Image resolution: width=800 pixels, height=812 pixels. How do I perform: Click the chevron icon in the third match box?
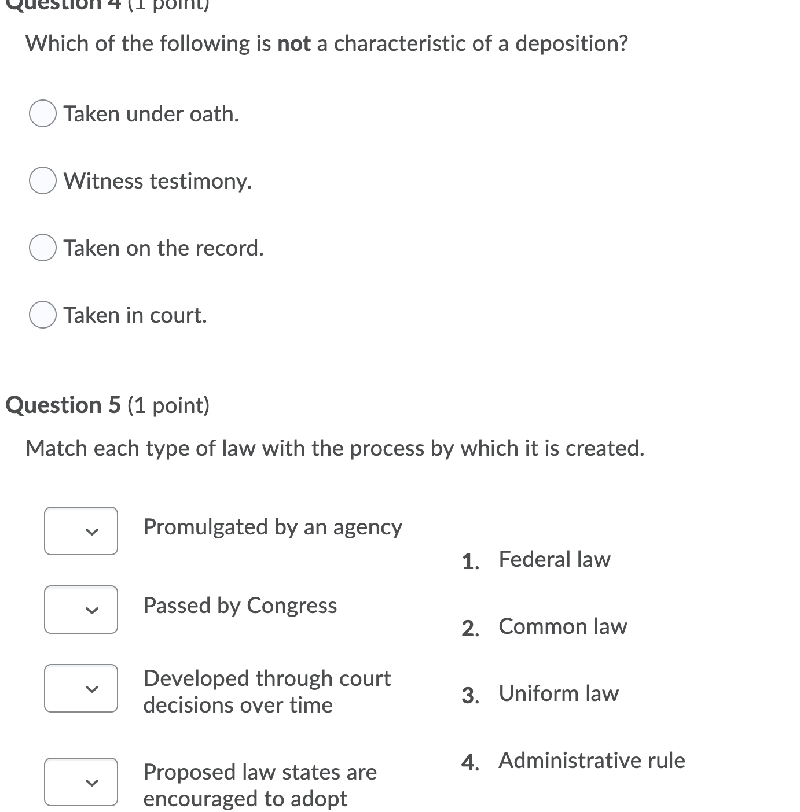93,688
